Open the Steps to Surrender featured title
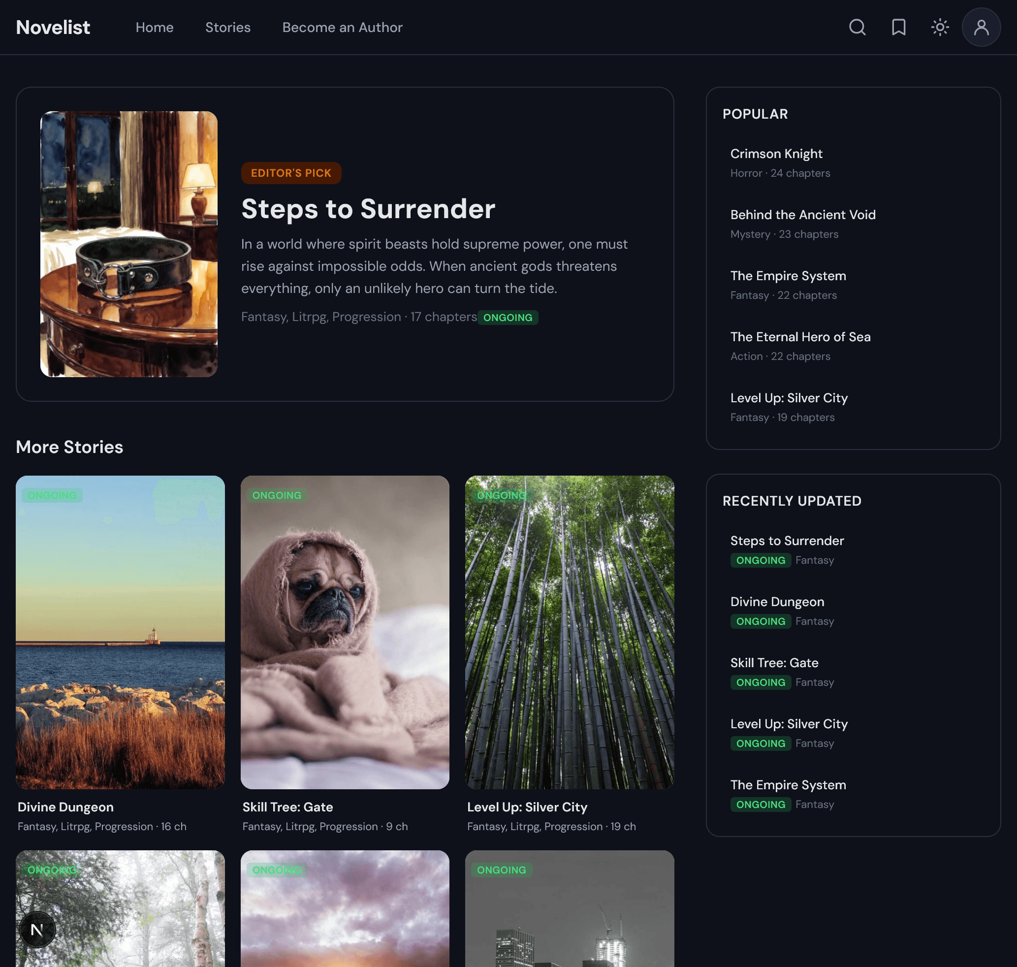This screenshot has height=967, width=1017. [368, 209]
